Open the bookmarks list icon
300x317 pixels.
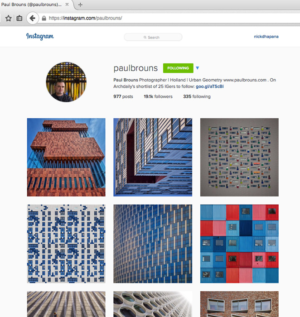(19, 19)
